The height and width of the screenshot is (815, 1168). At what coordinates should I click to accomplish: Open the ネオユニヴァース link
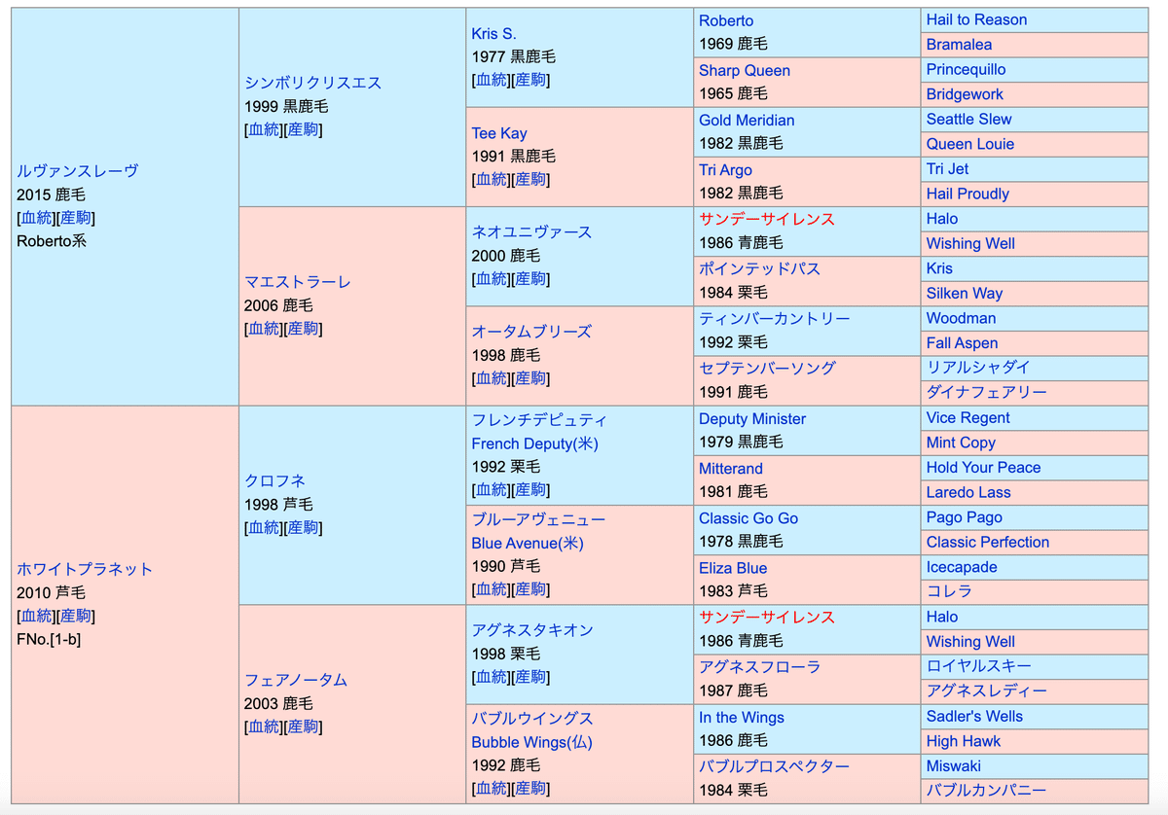tap(531, 231)
